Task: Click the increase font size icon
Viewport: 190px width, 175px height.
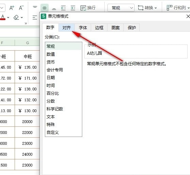Action: tap(12, 8)
